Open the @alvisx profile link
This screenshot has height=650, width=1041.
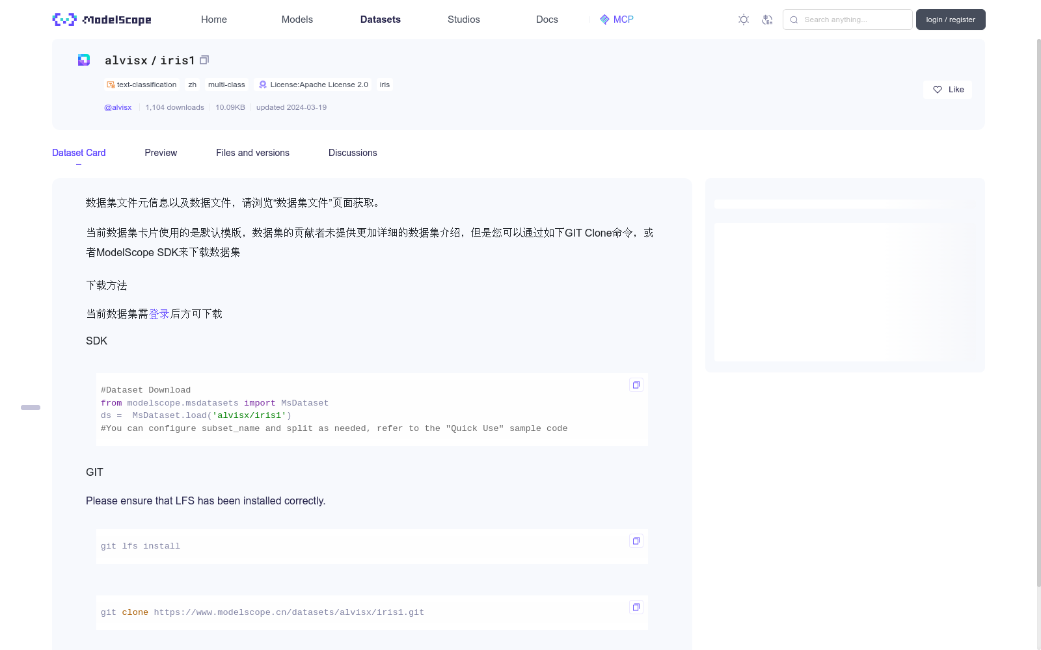click(x=118, y=107)
